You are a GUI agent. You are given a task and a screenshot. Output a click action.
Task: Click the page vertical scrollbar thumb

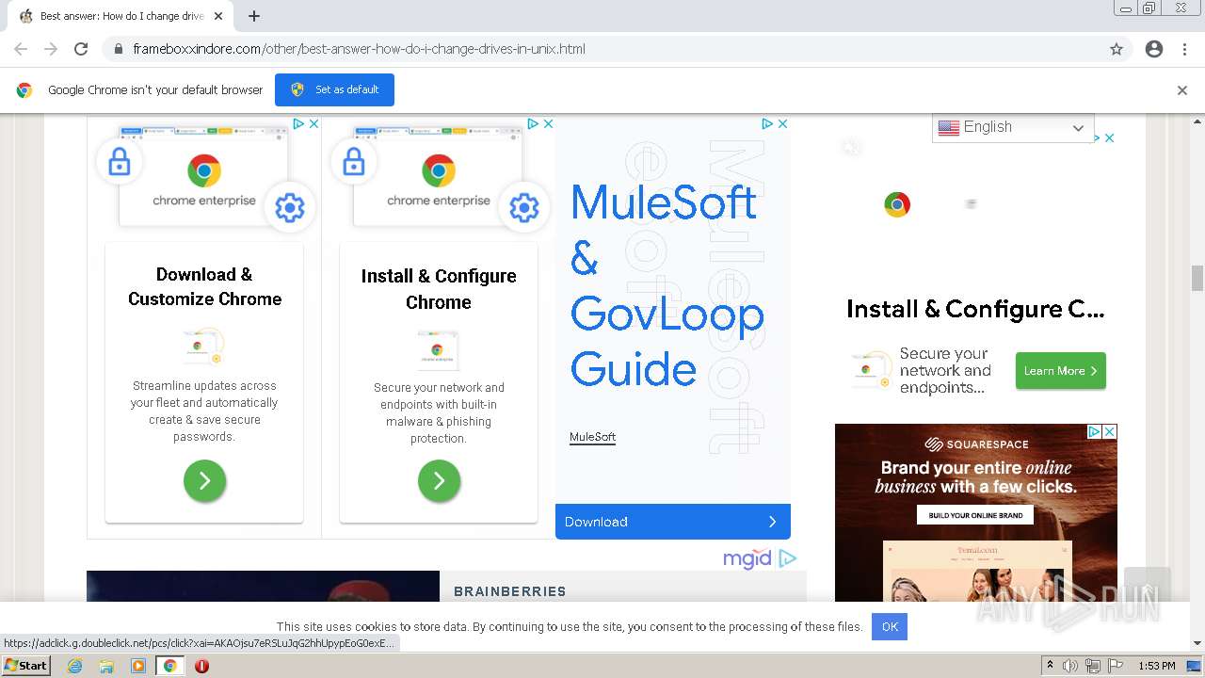(1197, 279)
